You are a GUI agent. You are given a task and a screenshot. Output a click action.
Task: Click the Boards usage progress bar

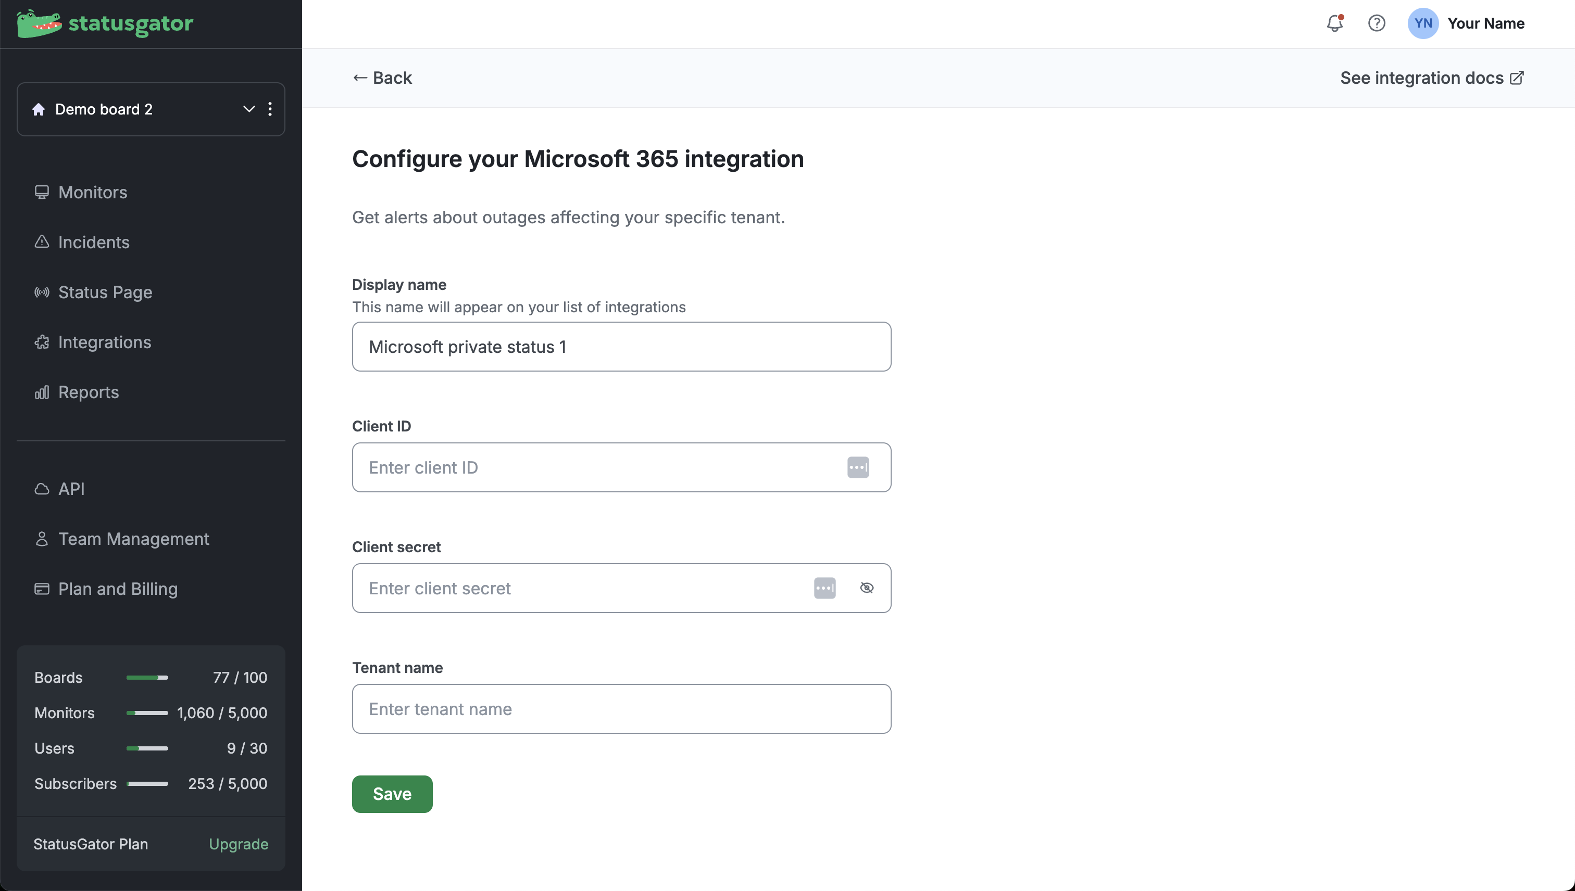(147, 678)
